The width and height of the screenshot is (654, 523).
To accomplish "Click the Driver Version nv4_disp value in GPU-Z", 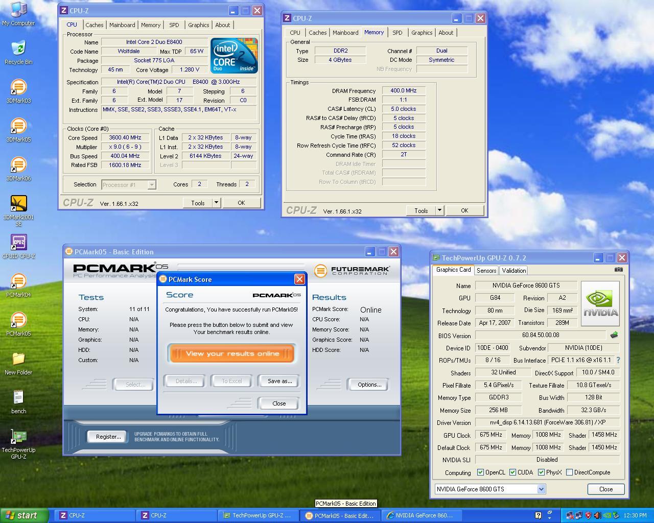I will pos(547,423).
